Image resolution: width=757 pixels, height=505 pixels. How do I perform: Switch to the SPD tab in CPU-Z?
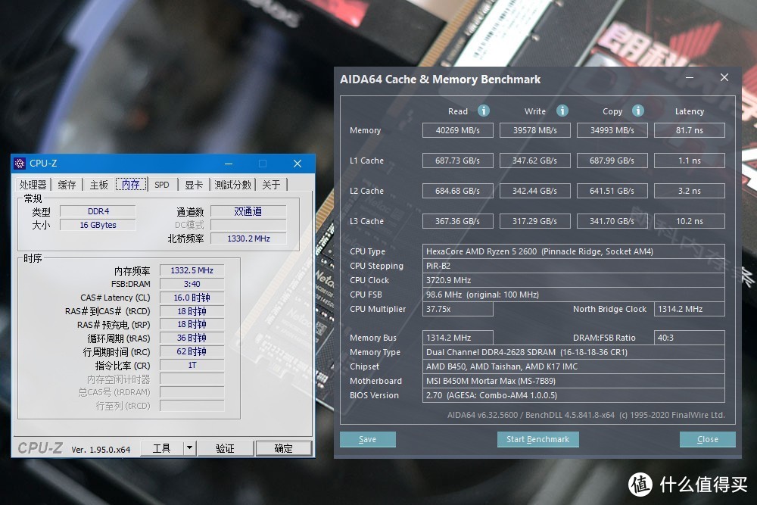click(162, 185)
